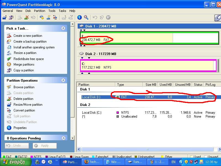This screenshot has width=221, height=166.
Task: Collapse the Pick a Task panel
Action: 63,28
